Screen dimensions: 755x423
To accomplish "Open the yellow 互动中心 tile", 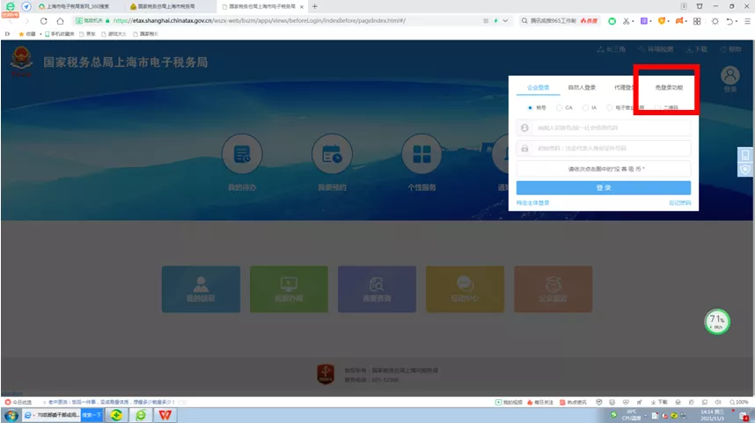I will [x=465, y=289].
